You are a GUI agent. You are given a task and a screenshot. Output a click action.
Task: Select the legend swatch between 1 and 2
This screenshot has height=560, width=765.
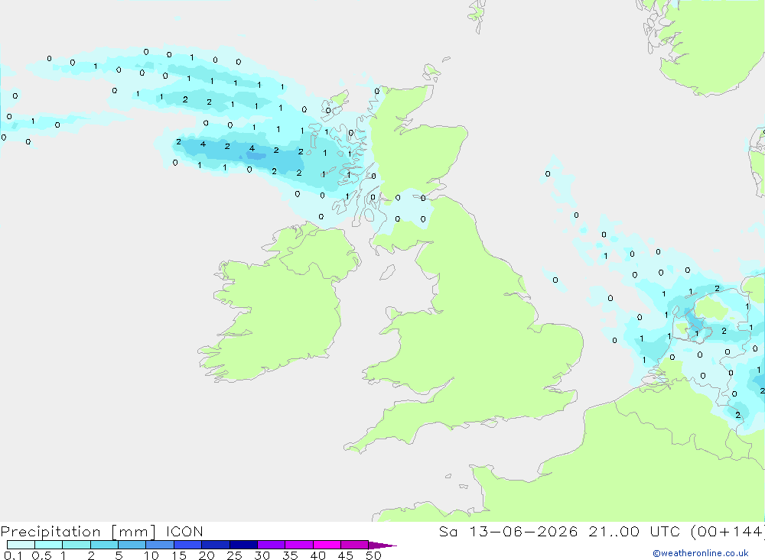point(76,545)
